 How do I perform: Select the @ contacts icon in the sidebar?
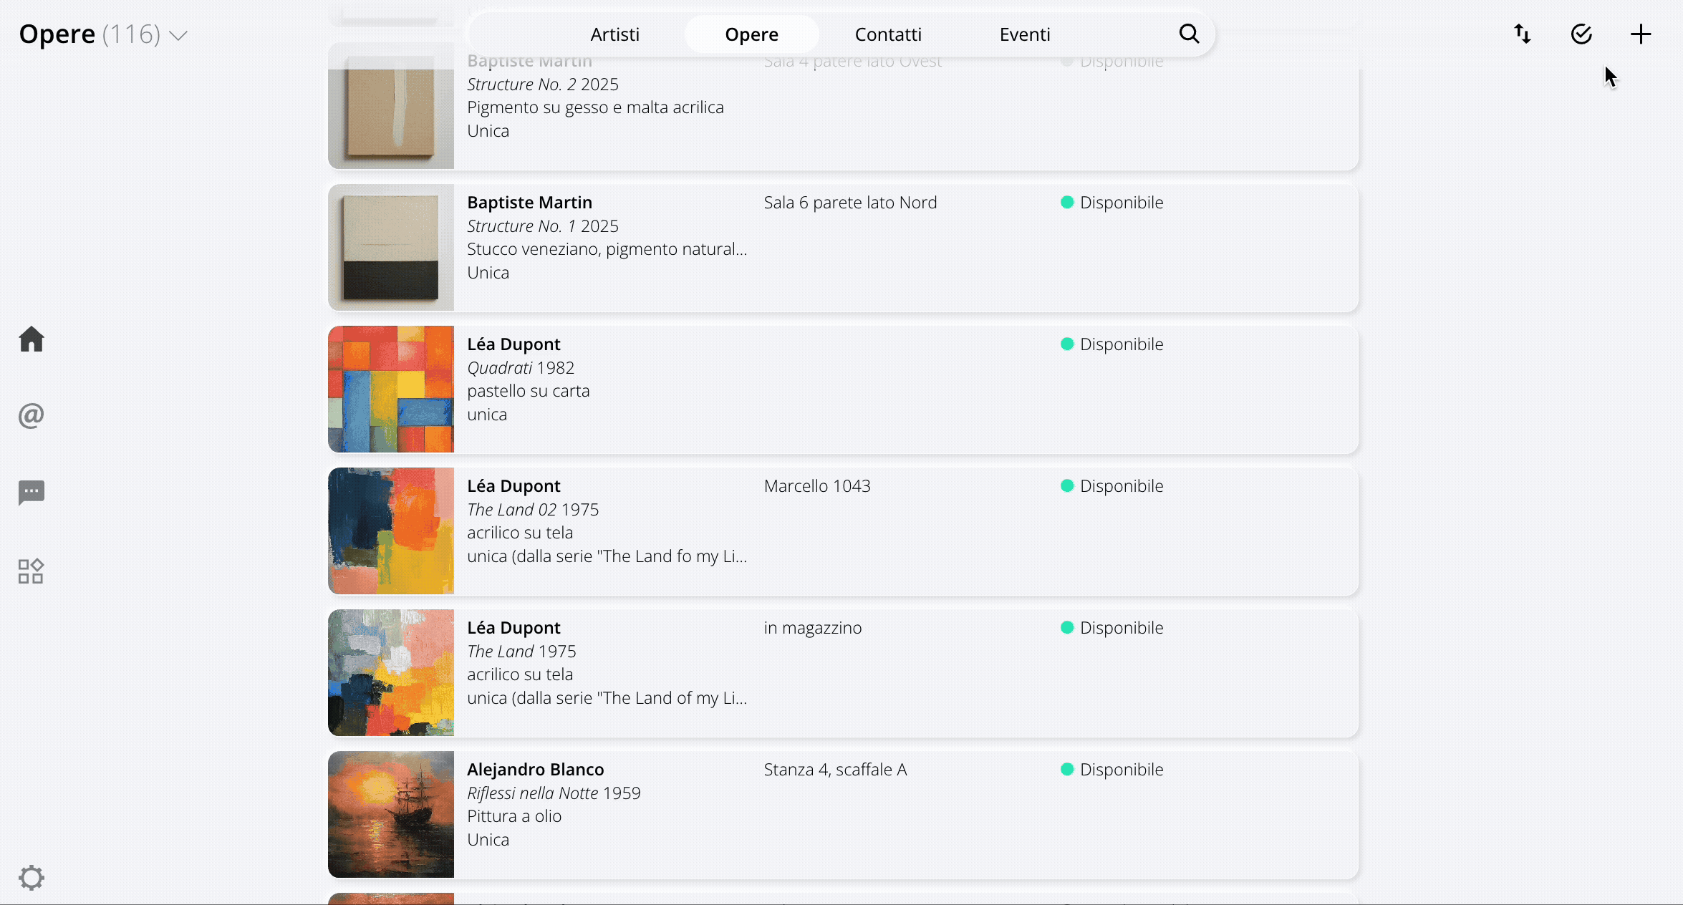[29, 415]
